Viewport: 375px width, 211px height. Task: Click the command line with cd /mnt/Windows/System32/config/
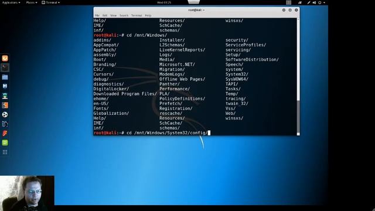point(152,133)
